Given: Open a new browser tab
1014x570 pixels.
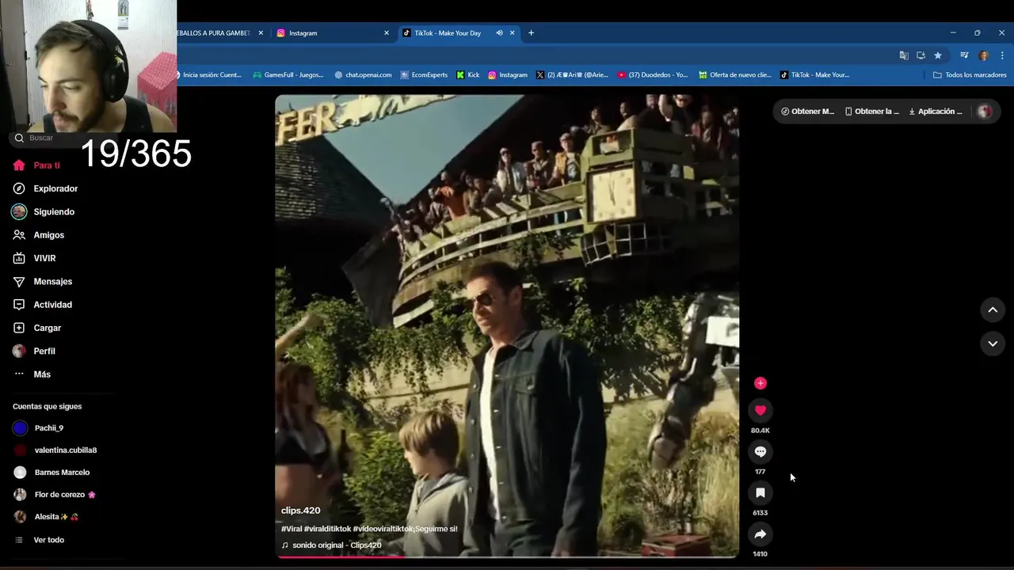Looking at the screenshot, I should coord(531,33).
